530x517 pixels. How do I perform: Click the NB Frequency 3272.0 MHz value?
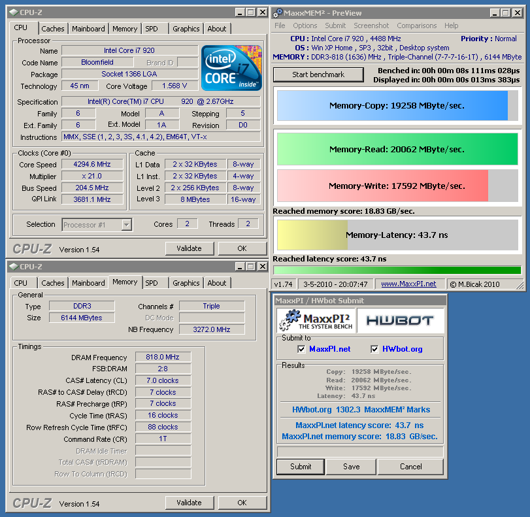(x=212, y=329)
